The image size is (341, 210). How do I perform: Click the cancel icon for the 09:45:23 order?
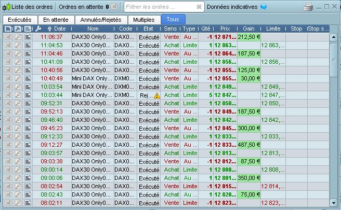(8, 128)
